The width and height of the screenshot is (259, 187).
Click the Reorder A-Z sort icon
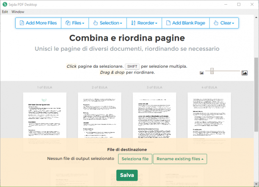point(133,23)
